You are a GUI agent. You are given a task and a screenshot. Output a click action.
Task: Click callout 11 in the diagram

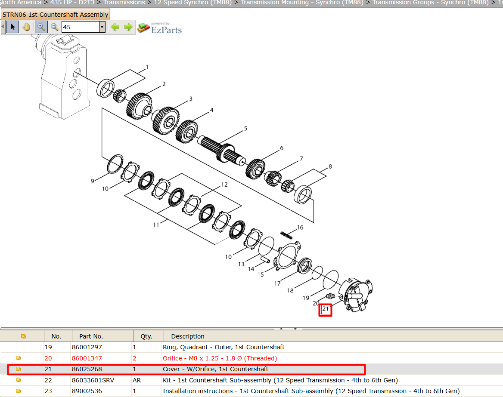156,225
